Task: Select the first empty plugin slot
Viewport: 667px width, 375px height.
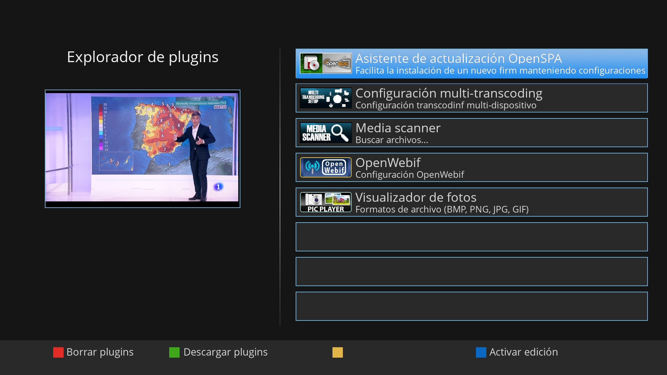Action: 471,237
